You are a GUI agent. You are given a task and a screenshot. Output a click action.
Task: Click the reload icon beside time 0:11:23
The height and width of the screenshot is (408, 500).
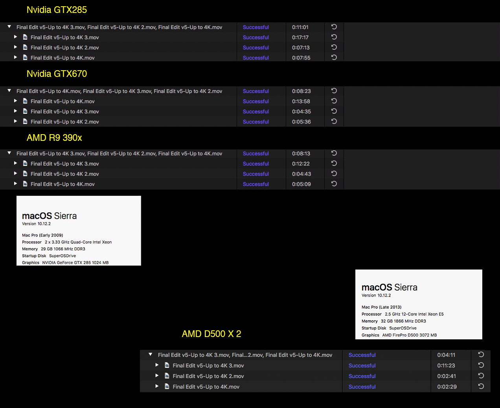tap(481, 365)
